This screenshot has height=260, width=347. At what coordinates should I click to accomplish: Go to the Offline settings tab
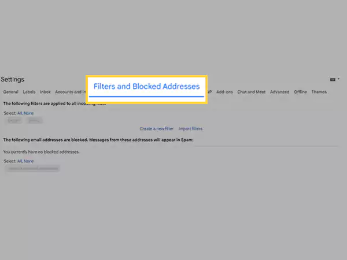[300, 92]
